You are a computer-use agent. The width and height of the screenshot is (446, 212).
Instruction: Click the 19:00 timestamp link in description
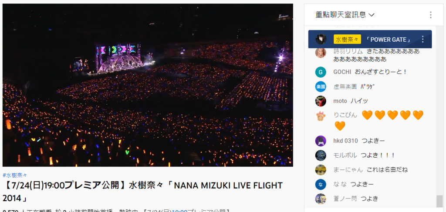(179, 211)
